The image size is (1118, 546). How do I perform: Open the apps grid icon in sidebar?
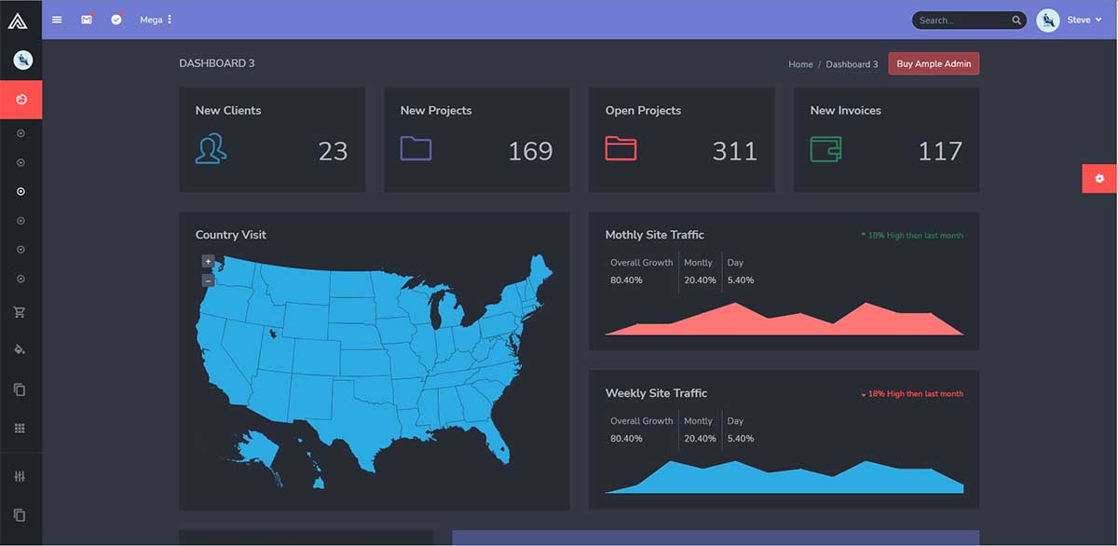click(20, 427)
